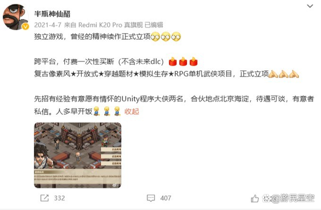The image size is (321, 210).
Task: Open the post options chevron menu
Action: pyautogui.click(x=310, y=6)
